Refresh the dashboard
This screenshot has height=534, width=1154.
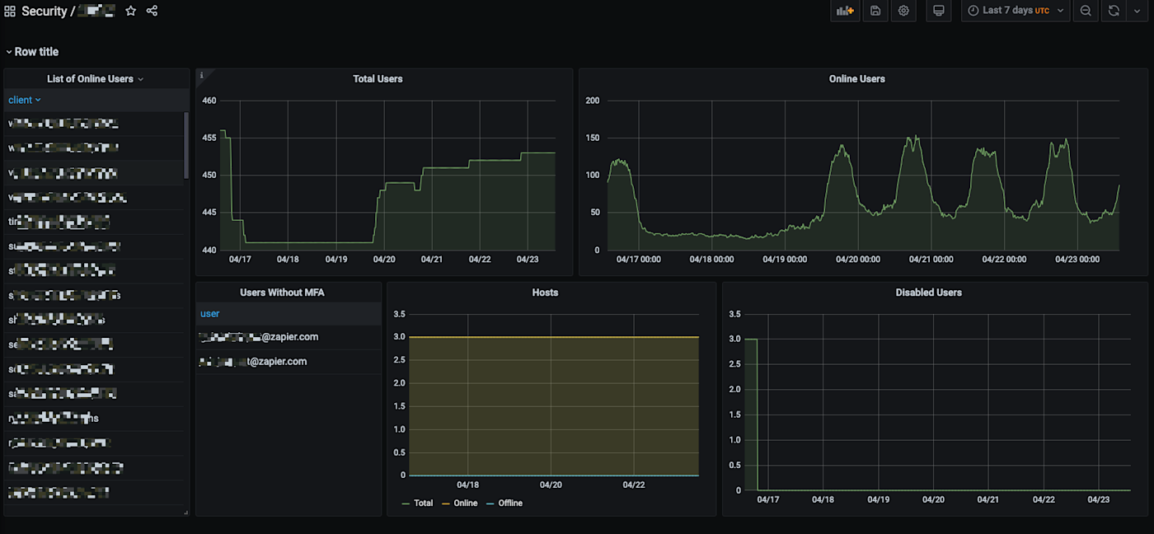pyautogui.click(x=1114, y=11)
